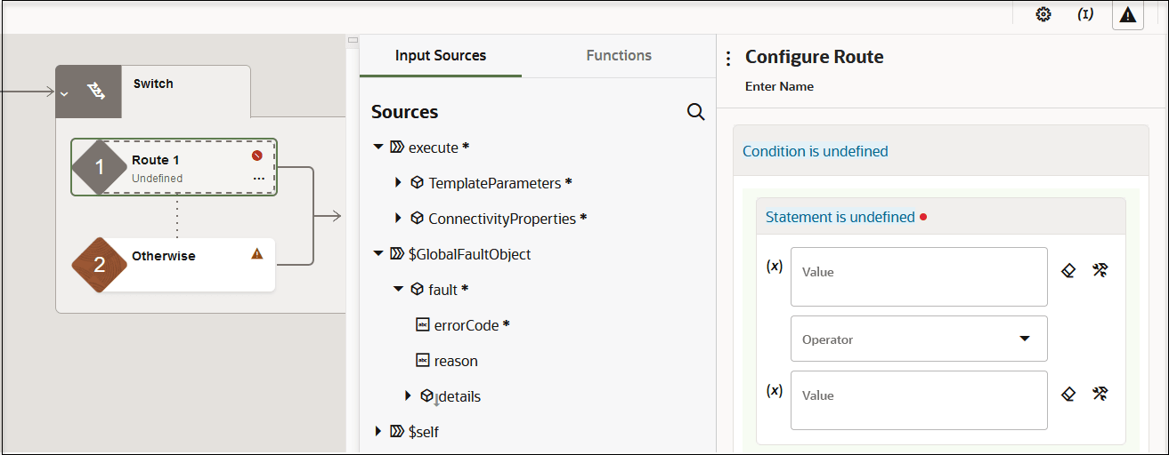Expand the ConnectivityProperties node
The height and width of the screenshot is (455, 1169).
[x=398, y=219]
